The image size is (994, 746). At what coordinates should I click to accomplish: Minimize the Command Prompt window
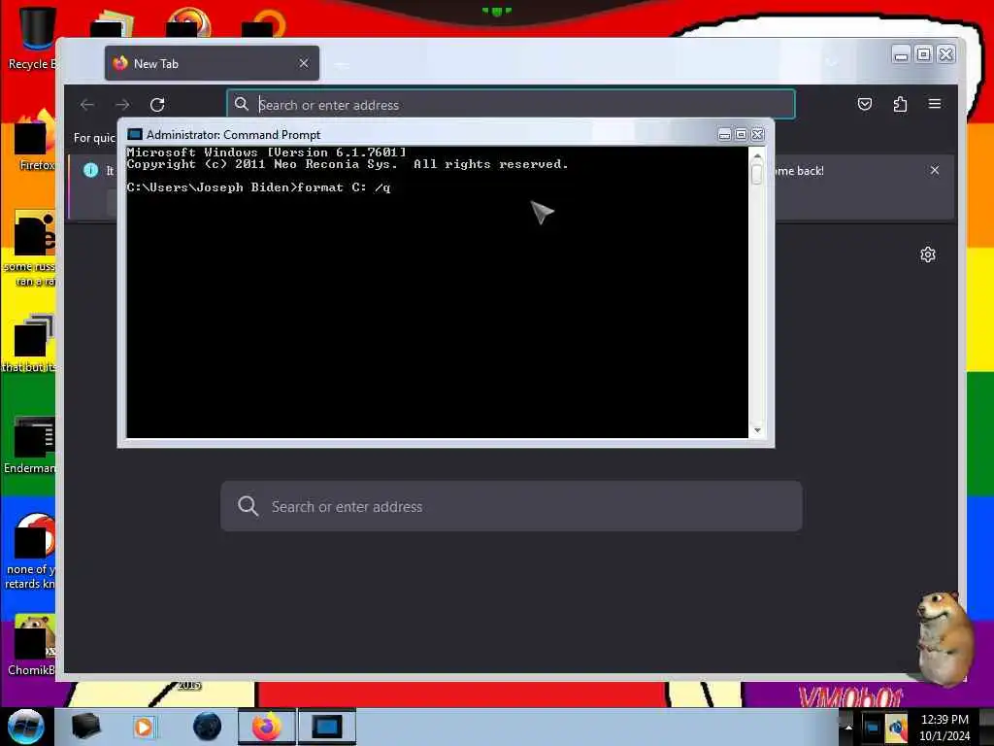[x=724, y=134]
